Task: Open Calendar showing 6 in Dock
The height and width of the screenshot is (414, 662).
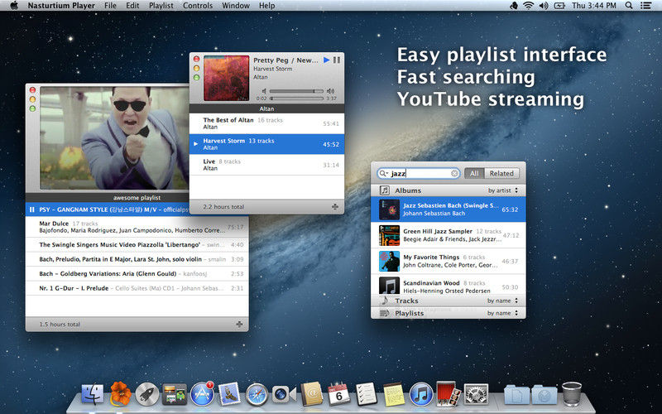Action: (x=338, y=394)
